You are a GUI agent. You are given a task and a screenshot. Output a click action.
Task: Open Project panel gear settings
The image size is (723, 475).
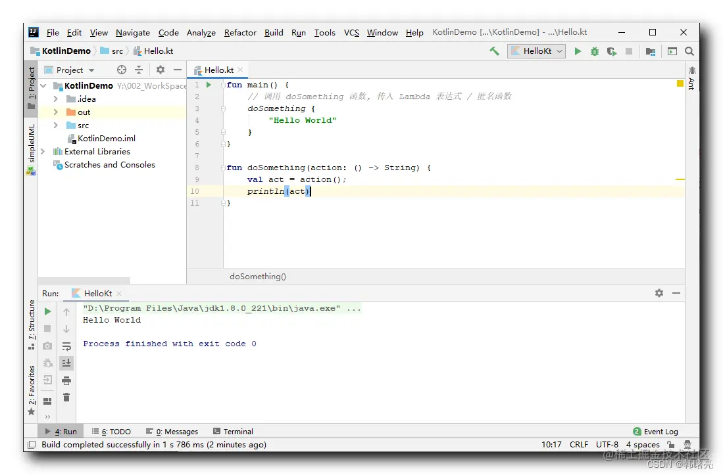coord(160,70)
